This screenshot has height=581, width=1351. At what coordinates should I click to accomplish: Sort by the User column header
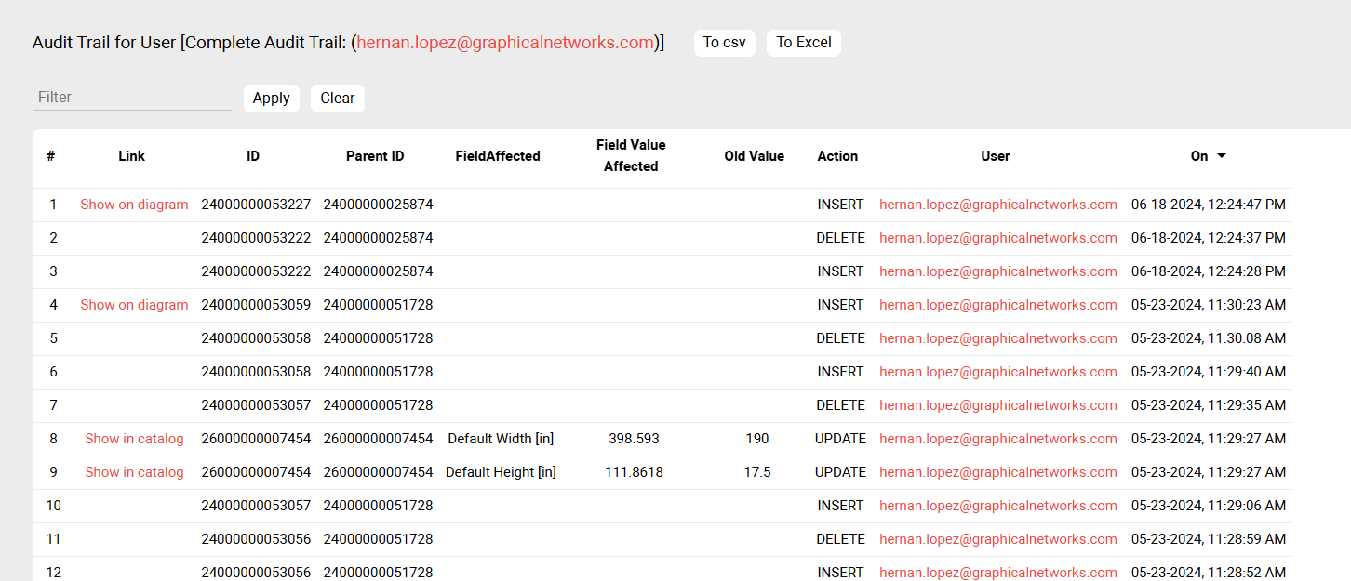pos(995,156)
